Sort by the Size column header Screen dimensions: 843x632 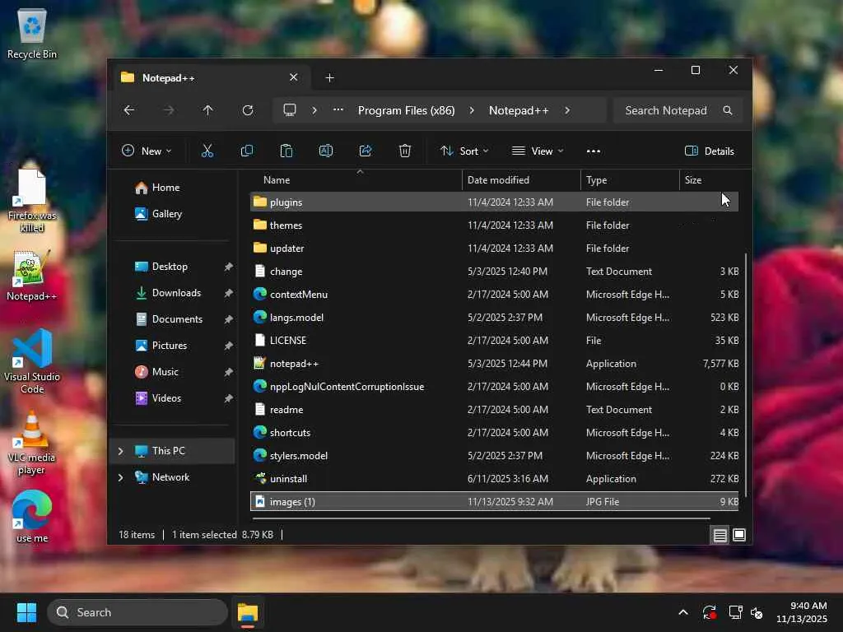tap(710, 180)
